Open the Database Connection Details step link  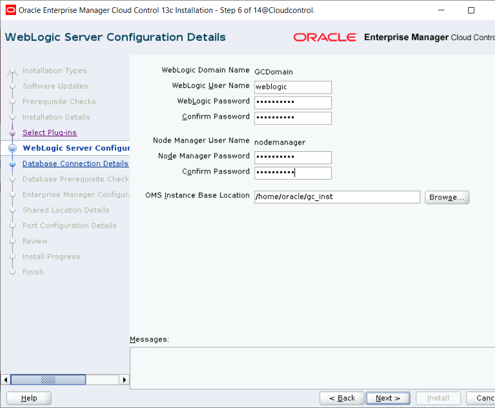coord(75,163)
